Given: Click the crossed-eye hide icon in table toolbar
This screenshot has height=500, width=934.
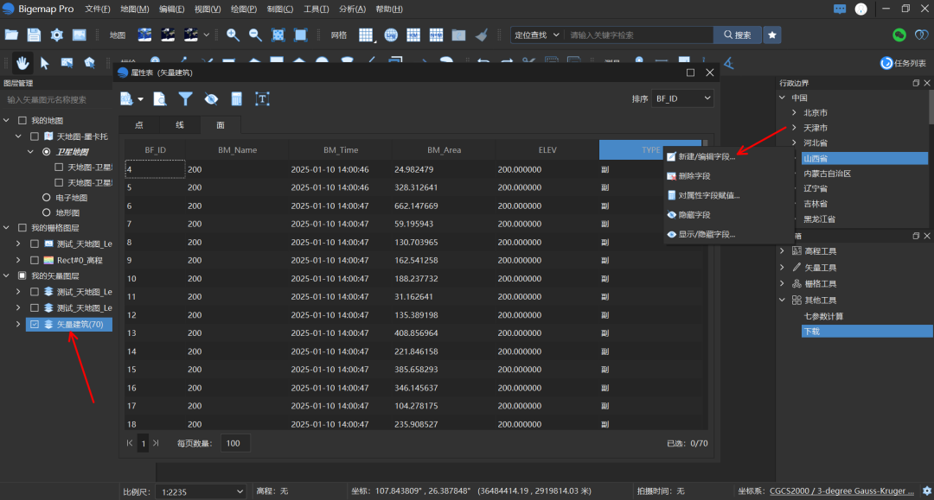Looking at the screenshot, I should click(211, 98).
